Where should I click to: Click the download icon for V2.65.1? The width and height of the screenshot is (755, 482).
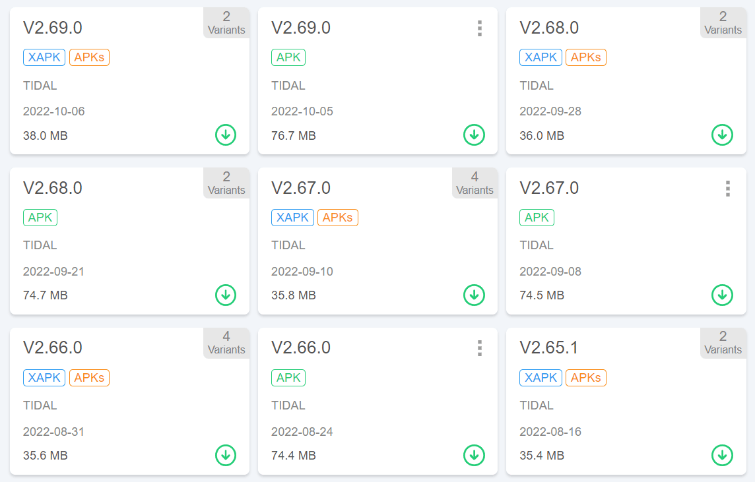point(722,455)
